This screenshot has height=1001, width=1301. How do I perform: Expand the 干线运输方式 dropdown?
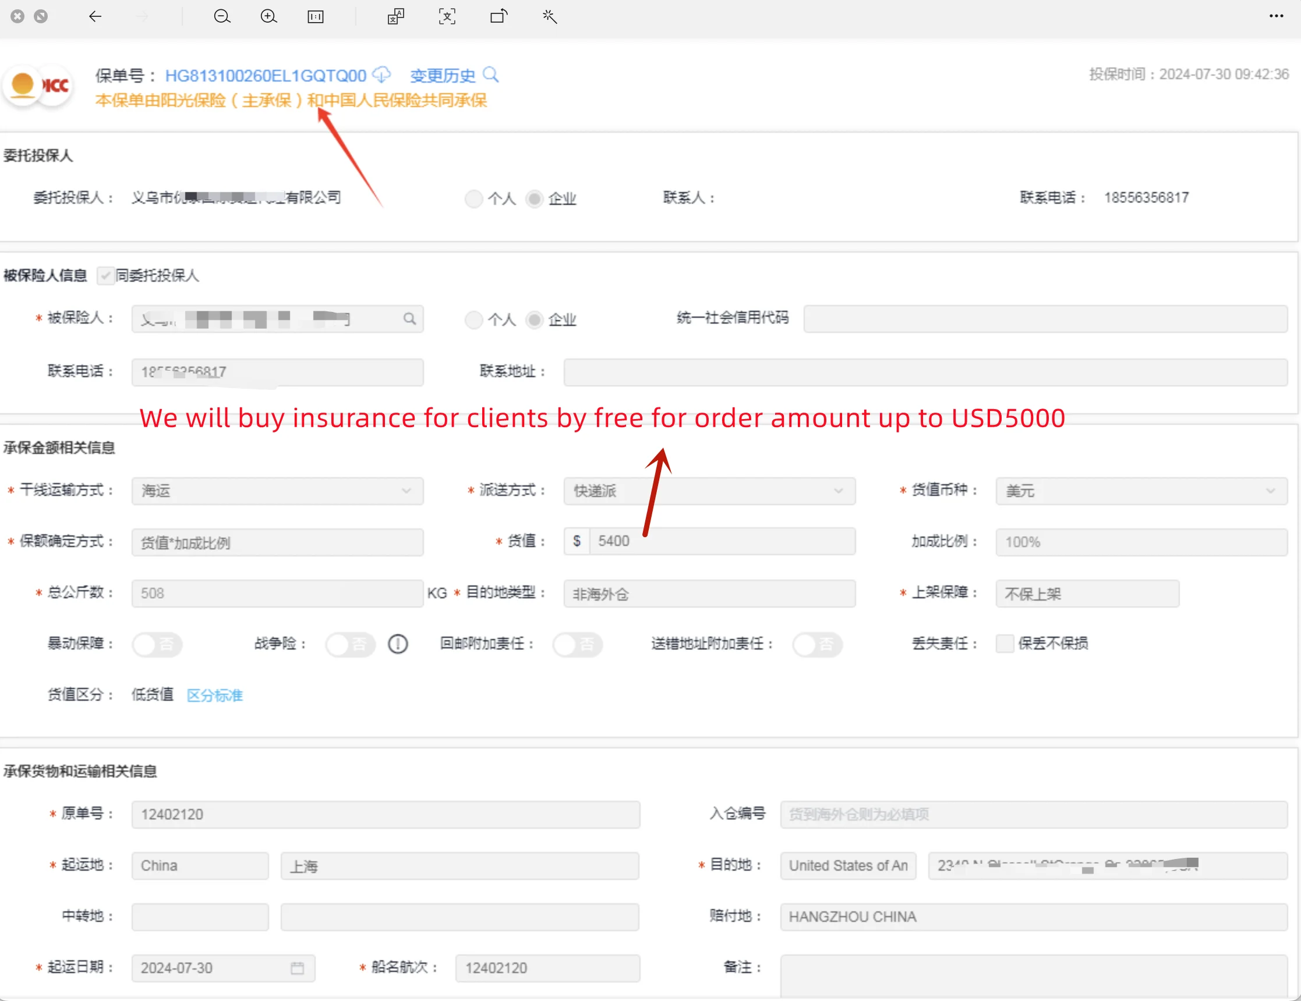pyautogui.click(x=277, y=491)
